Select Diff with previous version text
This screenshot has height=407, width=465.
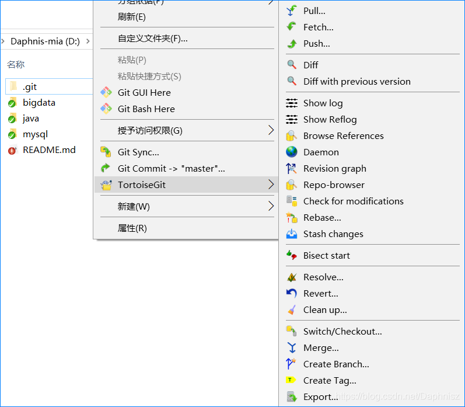(356, 81)
